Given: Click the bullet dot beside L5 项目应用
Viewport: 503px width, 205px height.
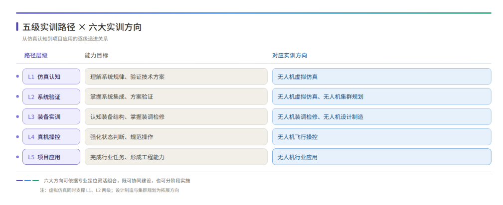Looking at the screenshot, I should point(17,157).
